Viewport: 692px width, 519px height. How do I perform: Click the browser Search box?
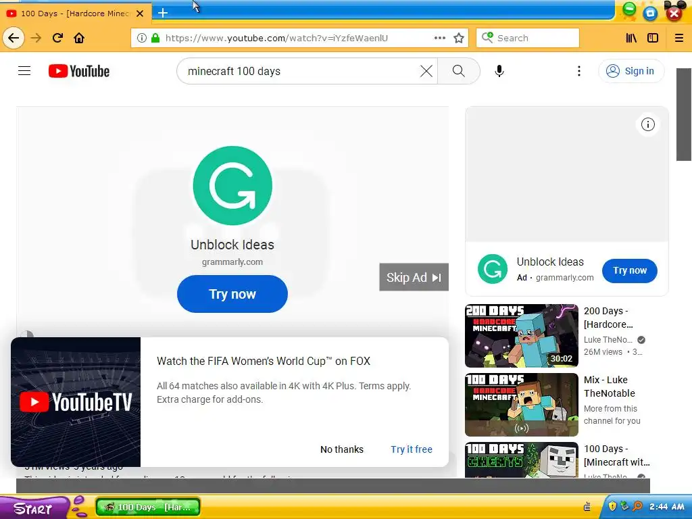coord(528,38)
